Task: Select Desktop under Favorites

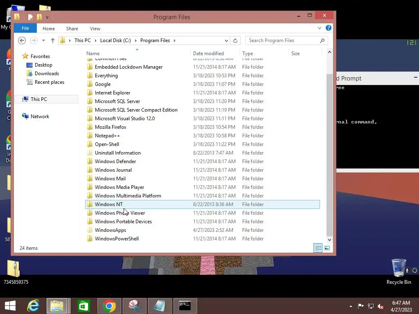Action: coord(43,65)
